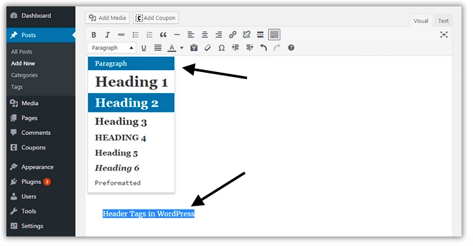This screenshot has height=246, width=473.
Task: Remove link with the unlink icon
Action: (246, 35)
